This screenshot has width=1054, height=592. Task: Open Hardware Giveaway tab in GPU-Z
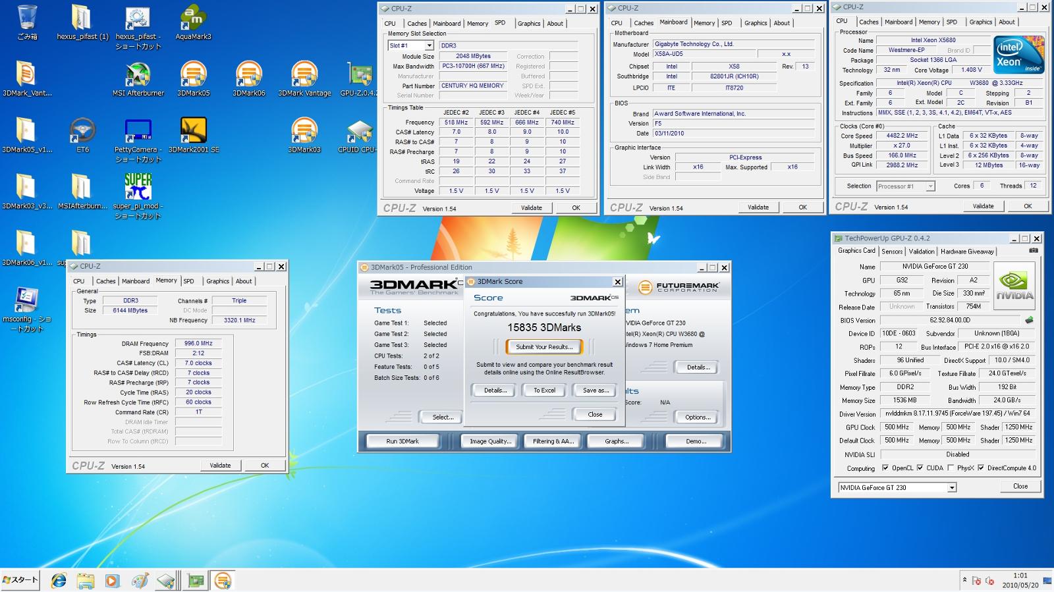(967, 252)
